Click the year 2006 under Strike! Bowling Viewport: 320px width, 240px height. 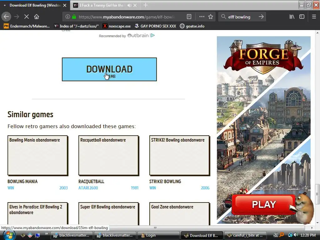(205, 188)
